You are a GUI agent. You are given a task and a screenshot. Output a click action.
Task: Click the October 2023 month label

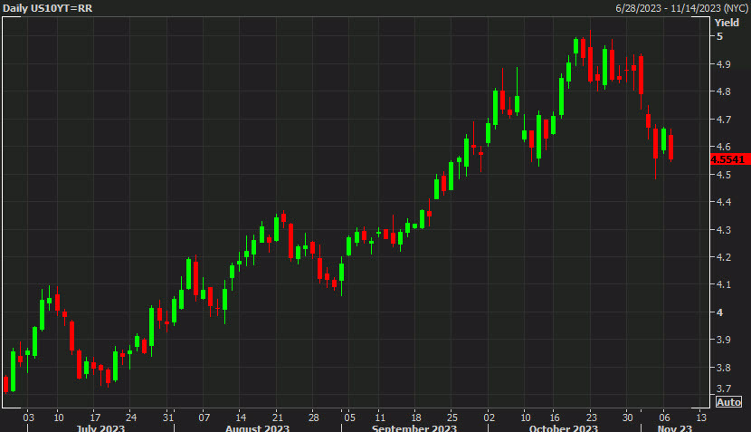click(561, 427)
